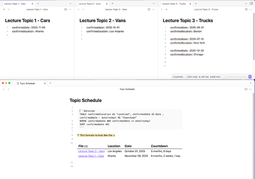Image resolution: width=255 pixels, height=179 pixels.
Task: Open tab list dropdown in Cars pane
Action: point(70,4)
